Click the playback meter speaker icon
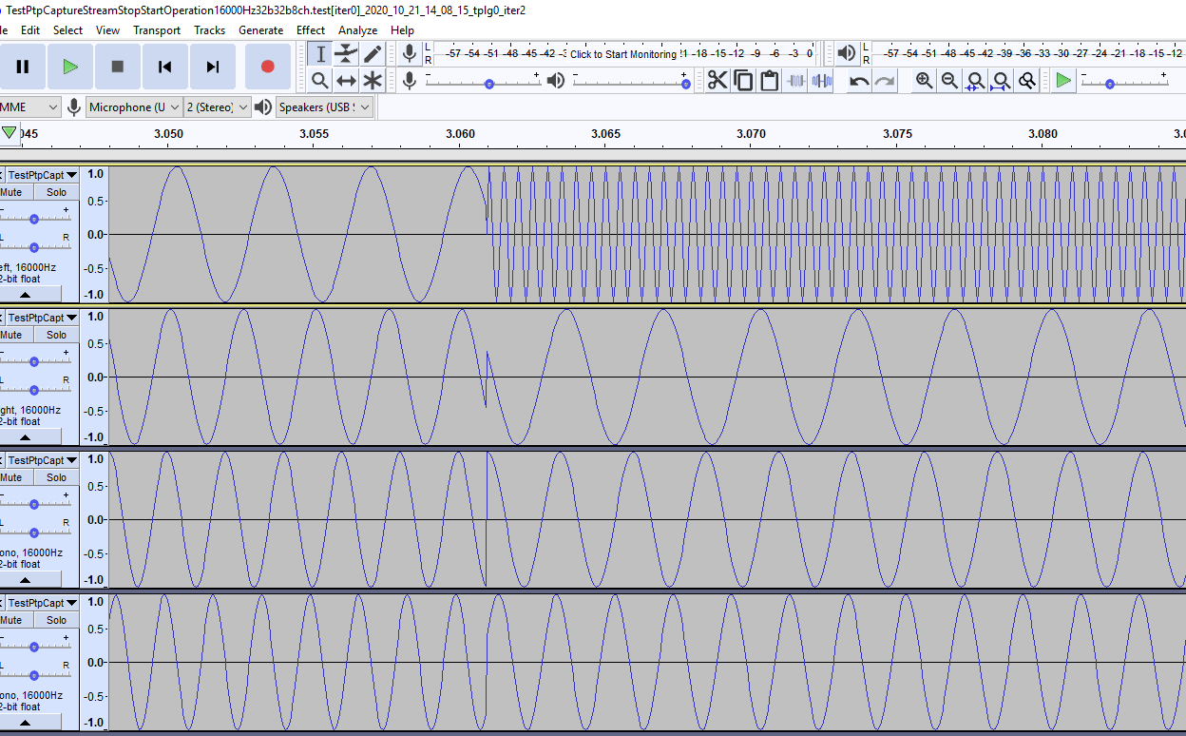Image resolution: width=1186 pixels, height=736 pixels. pyautogui.click(x=847, y=53)
